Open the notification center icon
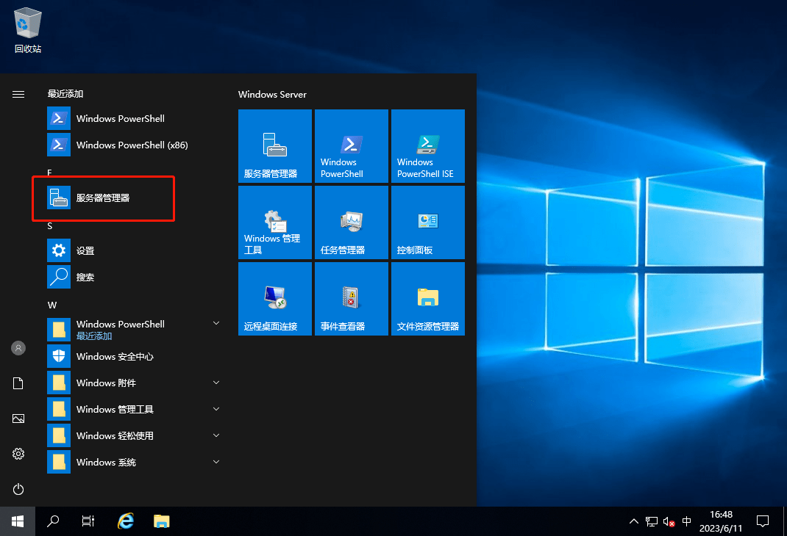This screenshot has height=536, width=787. coord(763,521)
